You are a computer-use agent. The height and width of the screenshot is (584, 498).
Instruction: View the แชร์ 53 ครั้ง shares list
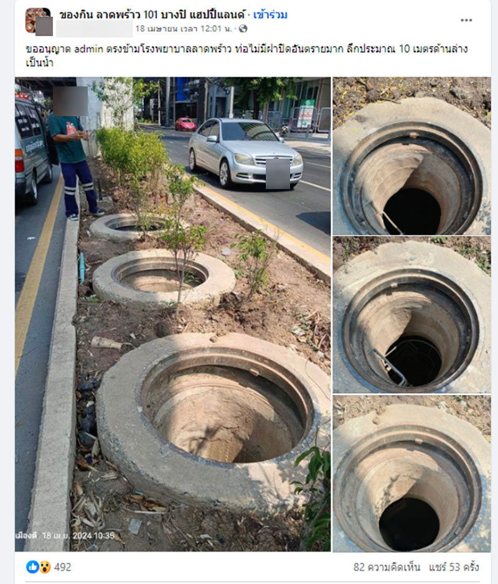(x=454, y=567)
